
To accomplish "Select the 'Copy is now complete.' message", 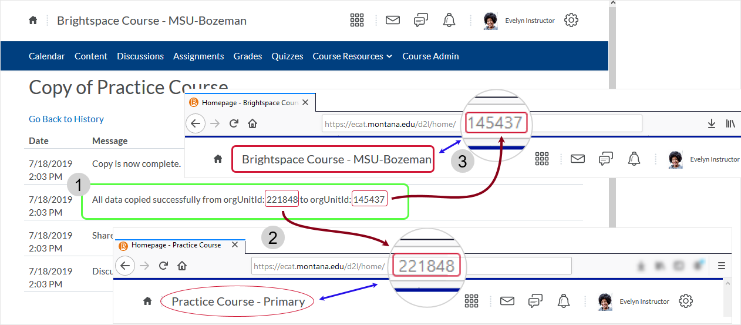I will 136,163.
